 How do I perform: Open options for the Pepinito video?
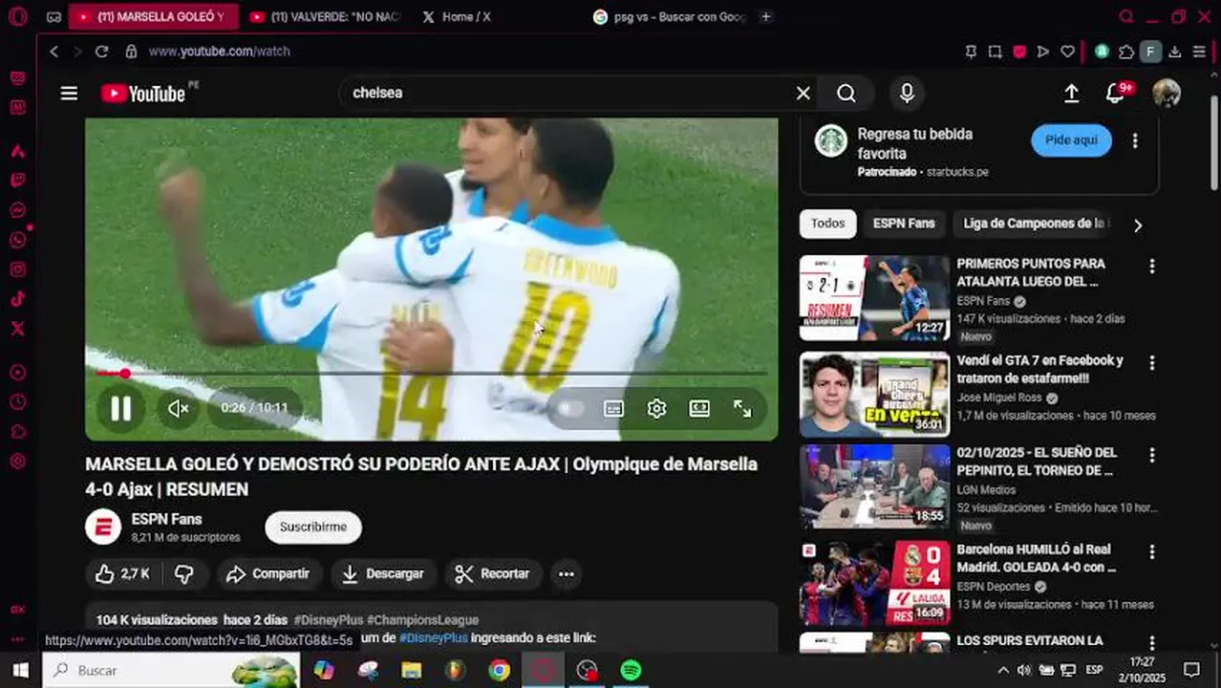1151,456
